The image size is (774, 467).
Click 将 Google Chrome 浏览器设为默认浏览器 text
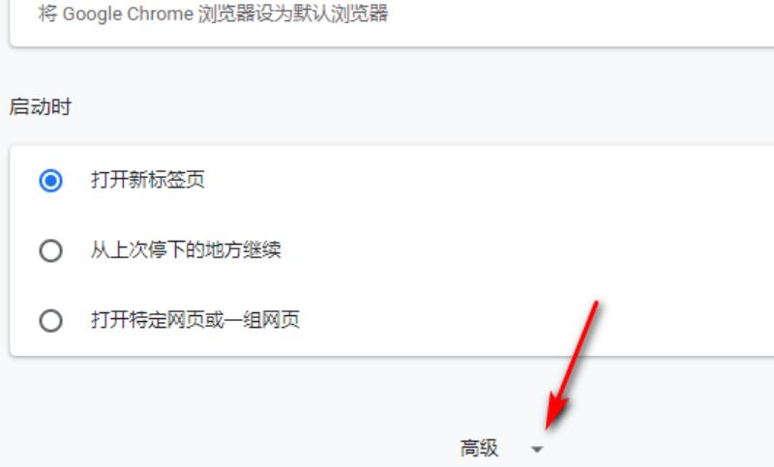click(x=213, y=14)
